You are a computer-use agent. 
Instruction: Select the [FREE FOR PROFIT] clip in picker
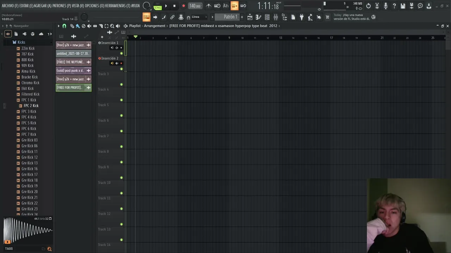[x=74, y=87]
